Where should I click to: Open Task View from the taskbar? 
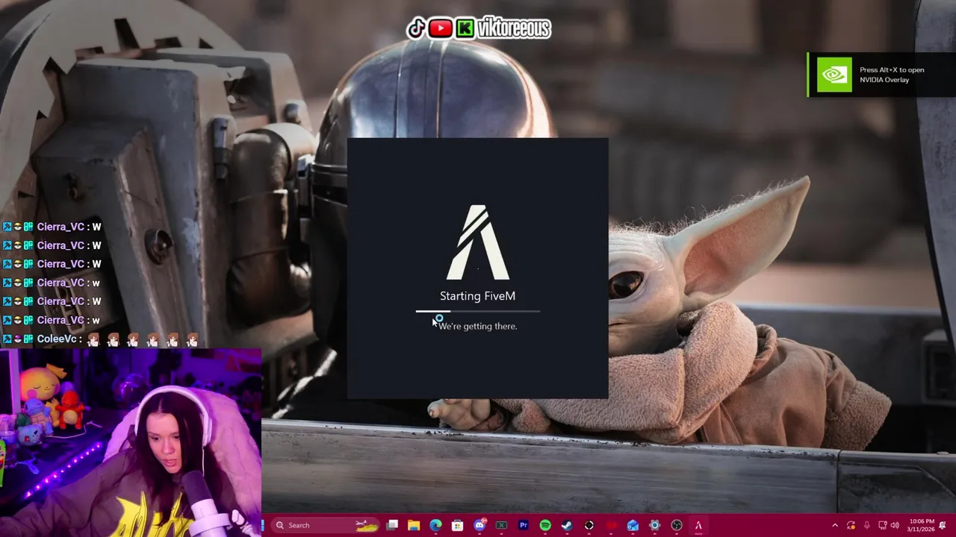click(x=391, y=525)
